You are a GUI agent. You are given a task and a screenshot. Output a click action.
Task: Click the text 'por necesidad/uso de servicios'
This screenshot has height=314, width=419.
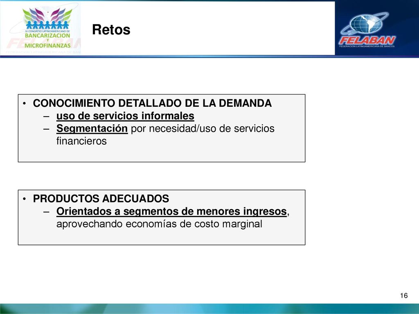[x=203, y=128]
